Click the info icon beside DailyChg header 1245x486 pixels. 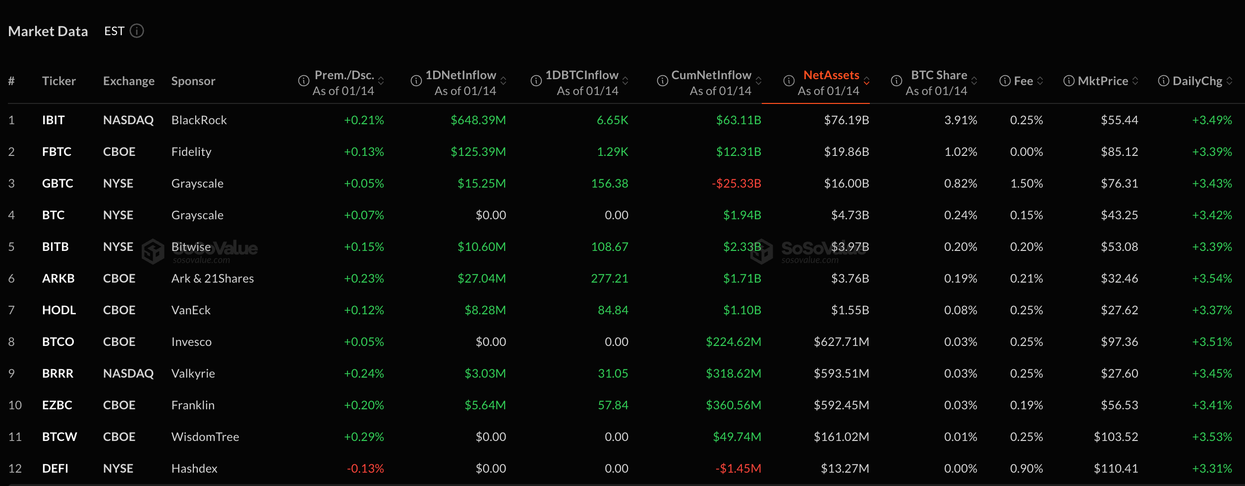(1163, 81)
